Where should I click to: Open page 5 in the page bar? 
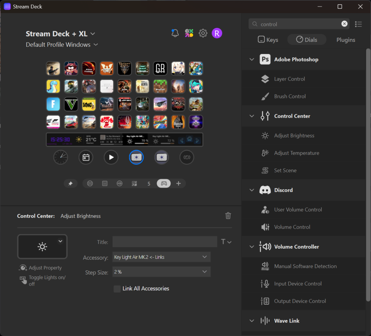point(149,184)
